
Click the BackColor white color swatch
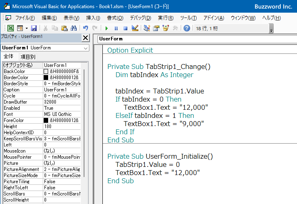[46, 71]
